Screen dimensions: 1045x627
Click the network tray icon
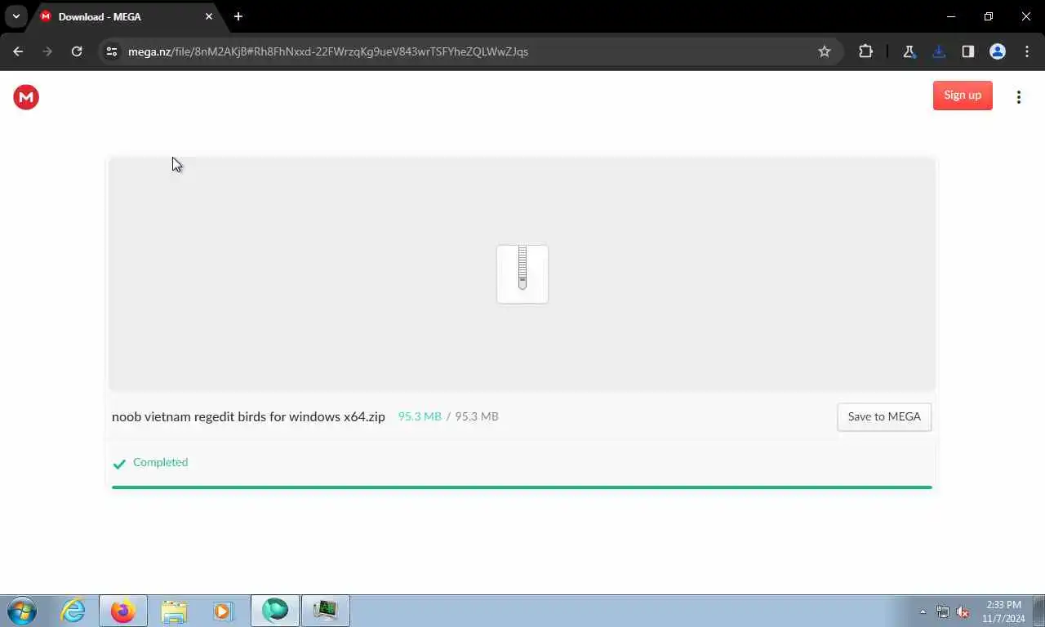(943, 611)
